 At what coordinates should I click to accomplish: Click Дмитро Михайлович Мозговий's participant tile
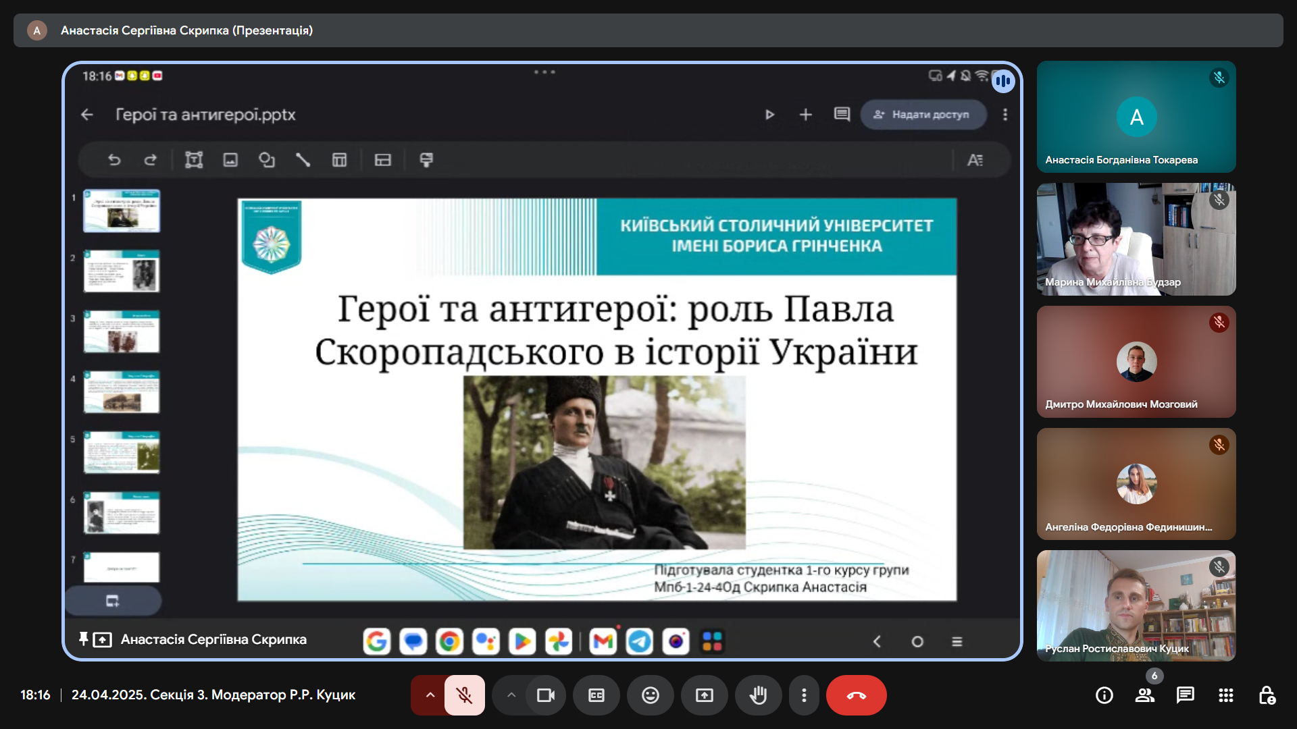click(1136, 361)
